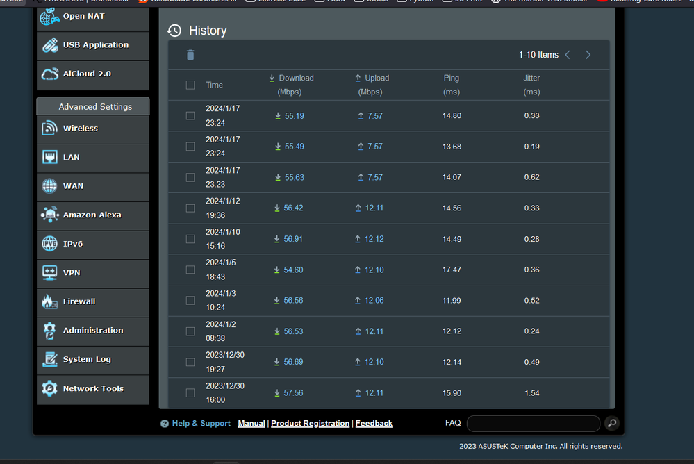Click the Feedback link in the footer
The image size is (694, 464).
click(x=374, y=424)
